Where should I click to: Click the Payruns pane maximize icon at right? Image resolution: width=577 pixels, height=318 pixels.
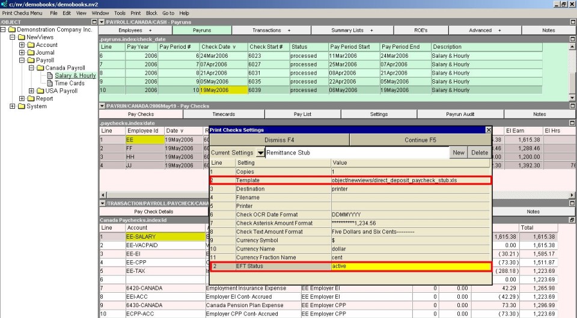573,22
